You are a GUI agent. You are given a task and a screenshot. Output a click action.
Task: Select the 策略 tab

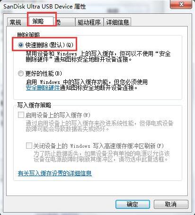(41, 21)
